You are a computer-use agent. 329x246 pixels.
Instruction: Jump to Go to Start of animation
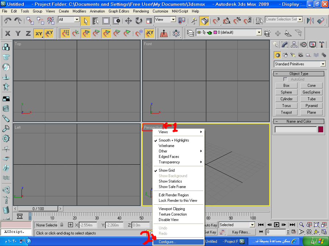click(x=261, y=225)
